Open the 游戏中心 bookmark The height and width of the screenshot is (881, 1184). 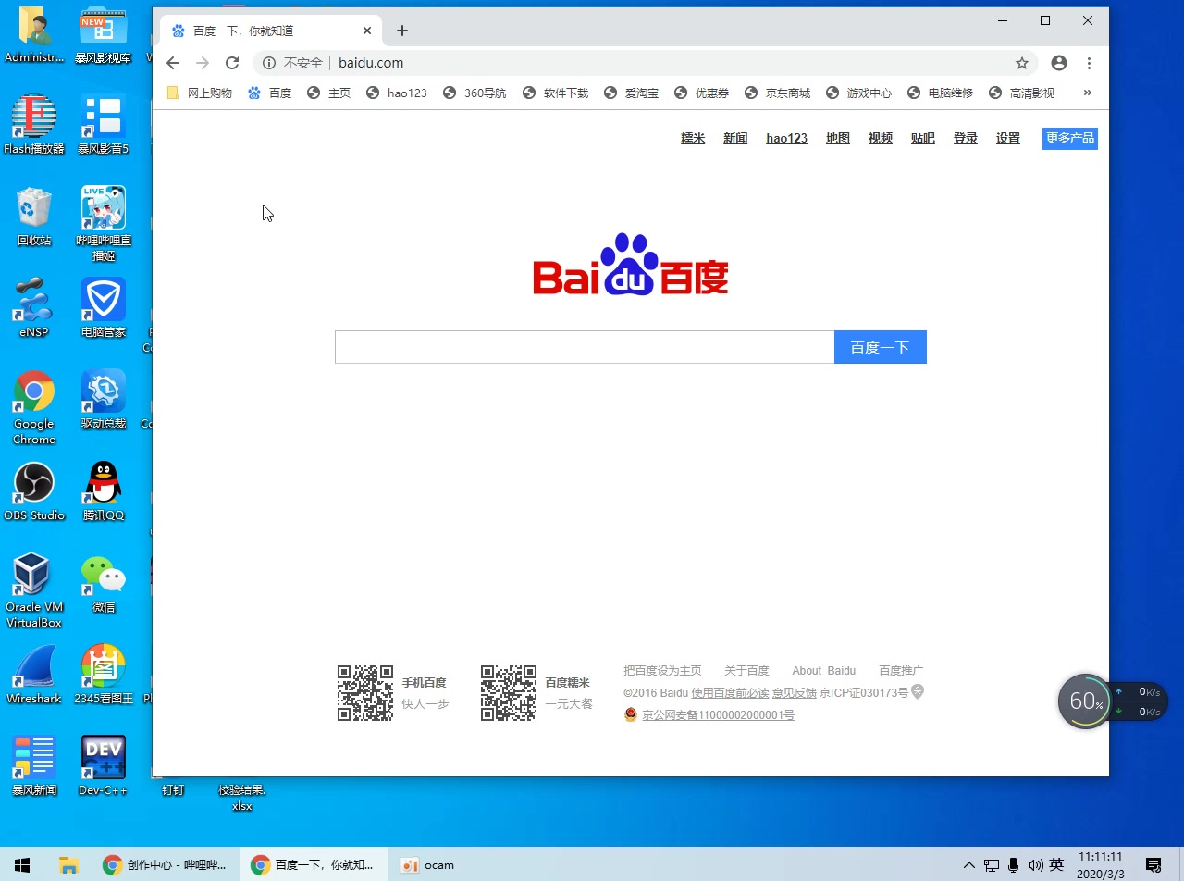858,93
